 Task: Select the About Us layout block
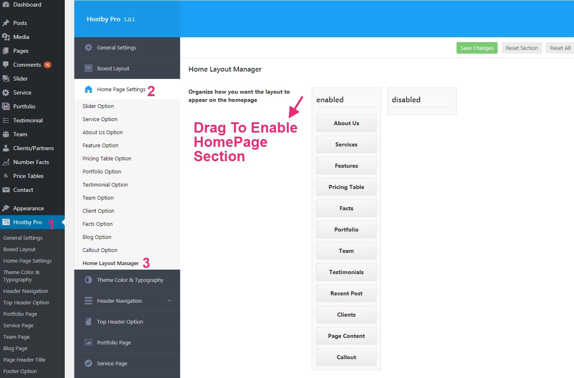[x=346, y=123]
